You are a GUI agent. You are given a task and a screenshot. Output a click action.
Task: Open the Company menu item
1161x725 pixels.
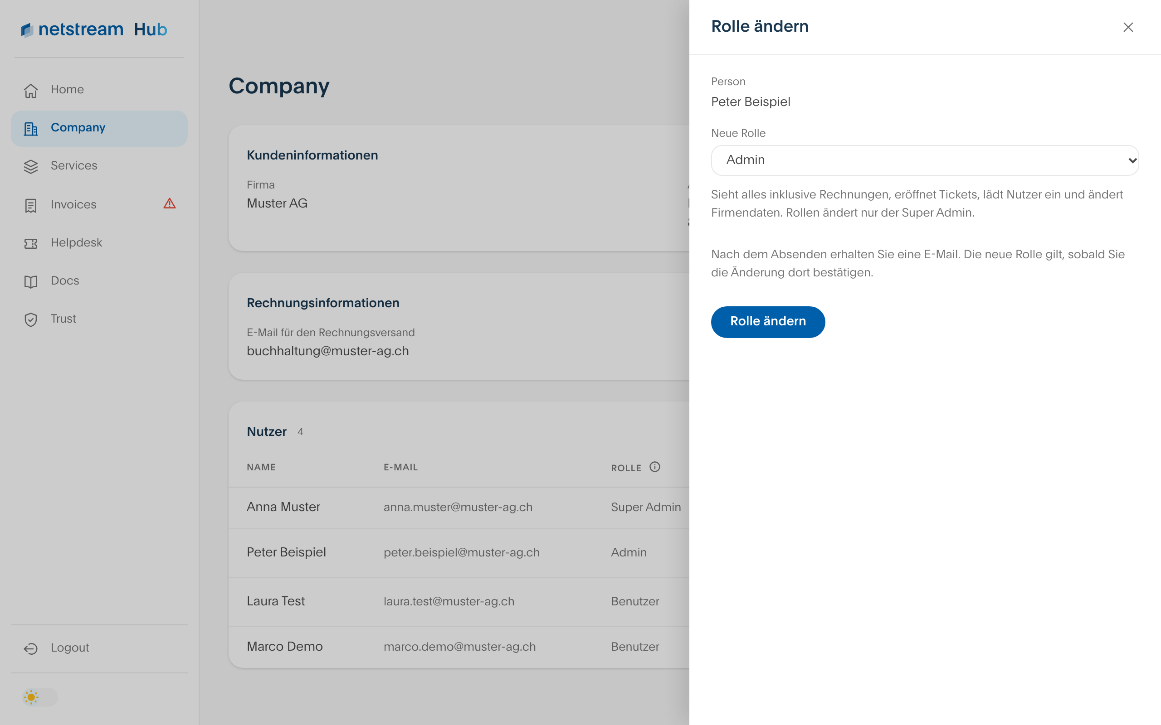pyautogui.click(x=99, y=128)
